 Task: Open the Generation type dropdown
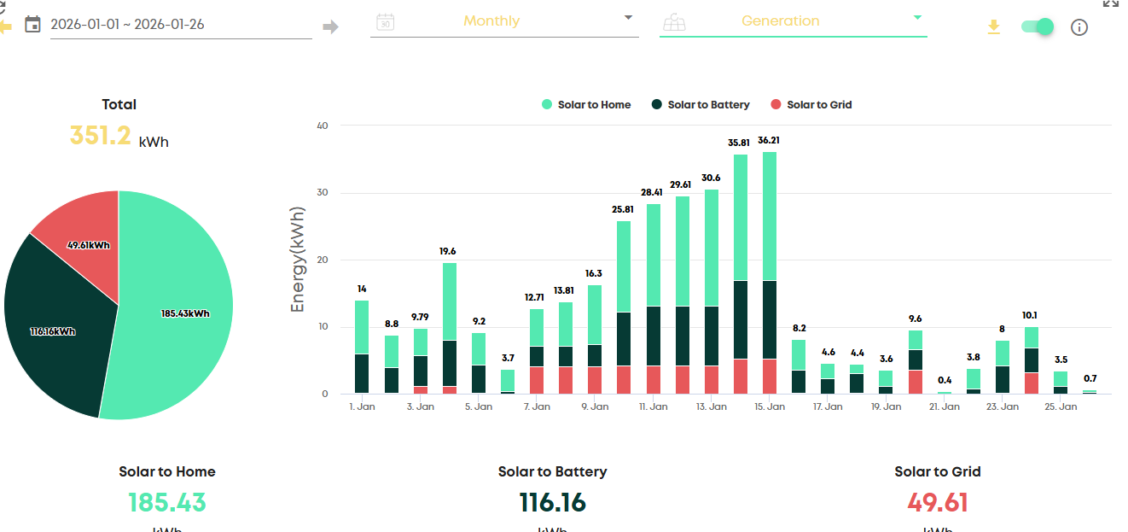click(792, 21)
